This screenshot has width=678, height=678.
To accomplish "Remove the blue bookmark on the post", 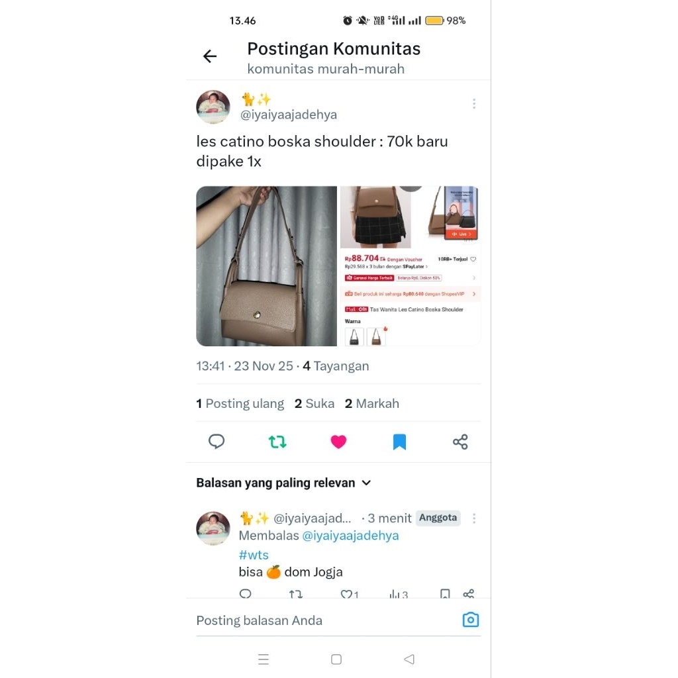I will click(399, 442).
